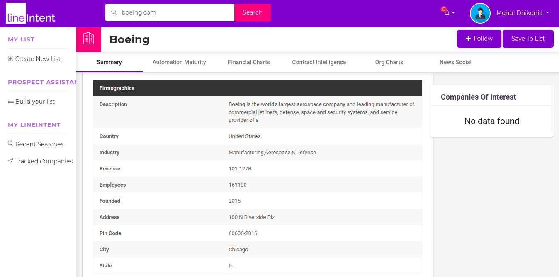Open the notifications bell icon
The height and width of the screenshot is (277, 559).
coord(447,13)
